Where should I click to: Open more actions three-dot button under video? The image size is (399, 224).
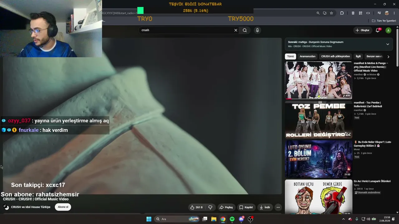[278, 207]
